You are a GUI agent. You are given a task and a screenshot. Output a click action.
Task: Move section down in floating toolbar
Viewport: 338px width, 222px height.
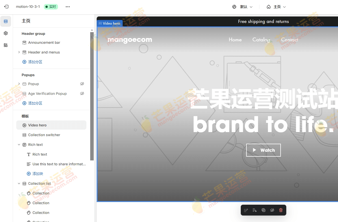pyautogui.click(x=255, y=210)
